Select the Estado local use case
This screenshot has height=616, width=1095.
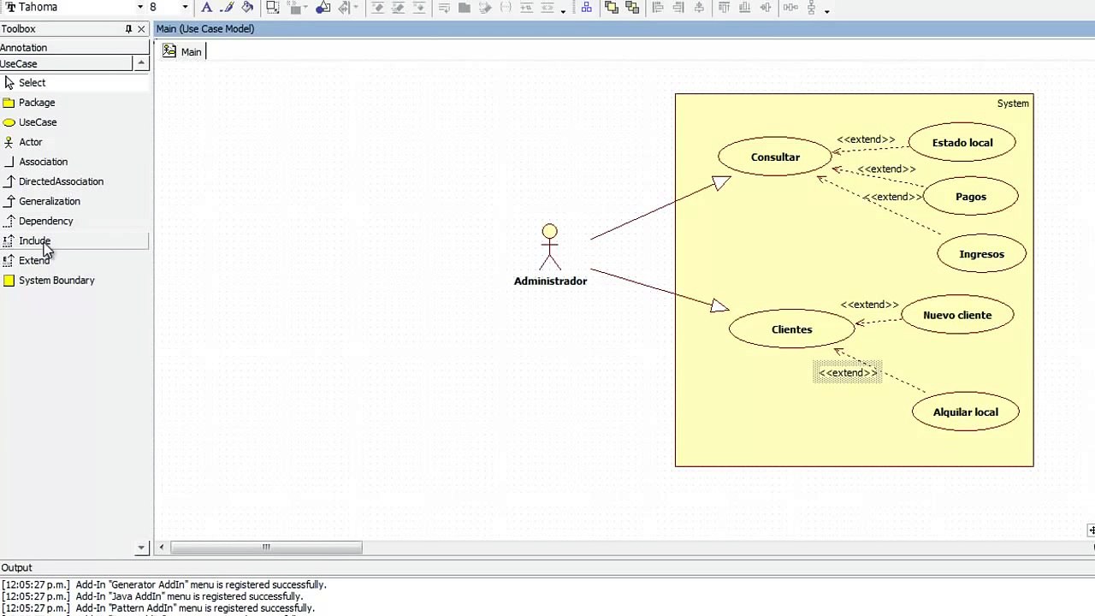tap(962, 143)
